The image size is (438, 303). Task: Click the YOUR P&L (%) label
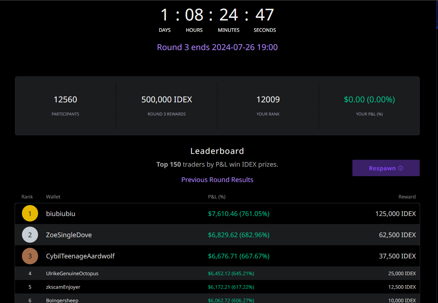pyautogui.click(x=369, y=114)
